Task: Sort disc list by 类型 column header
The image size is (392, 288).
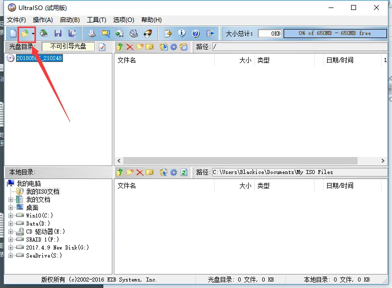Action: (x=284, y=60)
